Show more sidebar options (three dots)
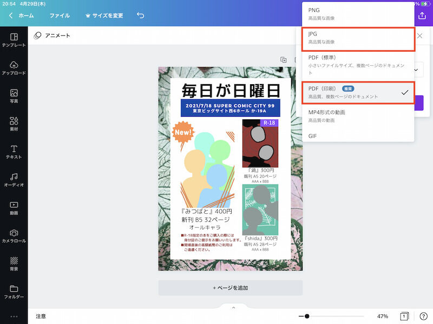433x324 pixels. tap(14, 316)
